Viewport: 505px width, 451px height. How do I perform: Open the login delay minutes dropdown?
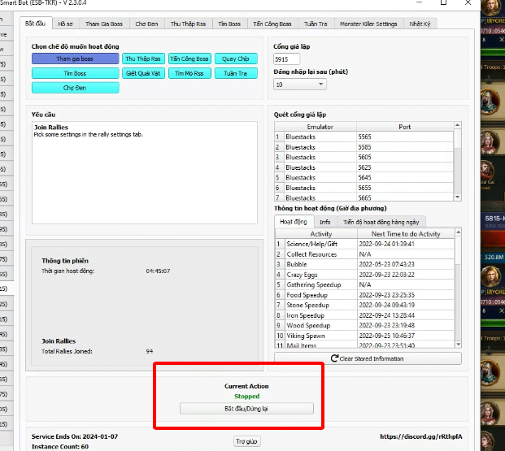pyautogui.click(x=300, y=85)
